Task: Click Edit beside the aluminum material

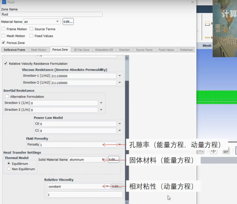Action: (x=113, y=159)
